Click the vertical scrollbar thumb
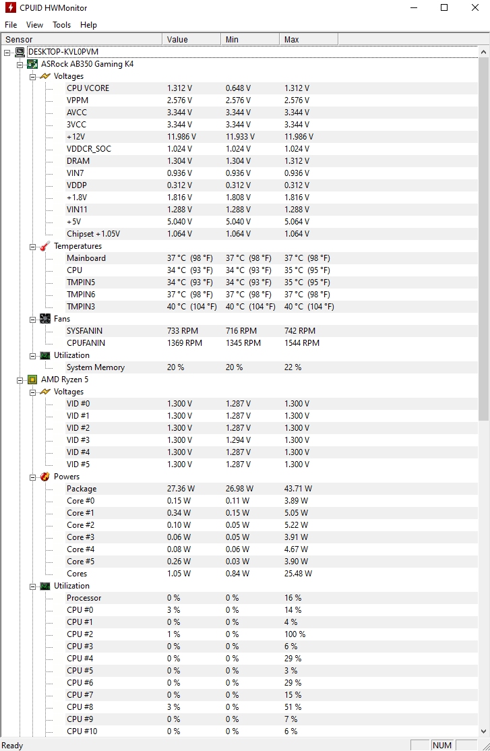This screenshot has height=751, width=490. pyautogui.click(x=483, y=239)
